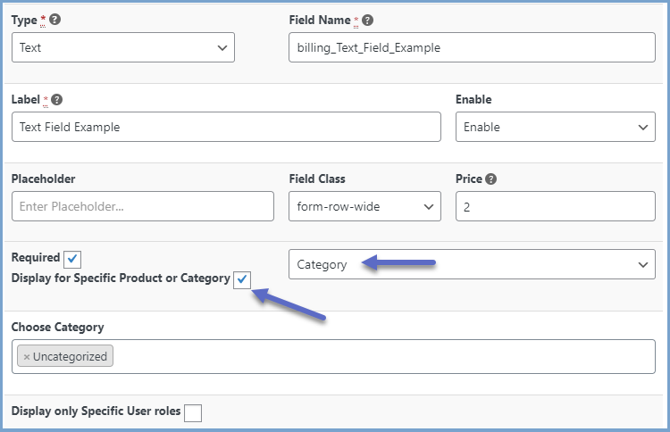670x432 pixels.
Task: Click the Price input field
Action: 555,206
